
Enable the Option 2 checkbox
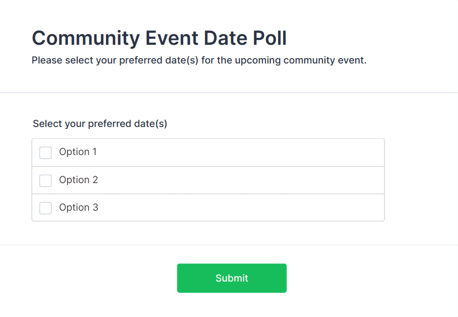click(x=45, y=181)
